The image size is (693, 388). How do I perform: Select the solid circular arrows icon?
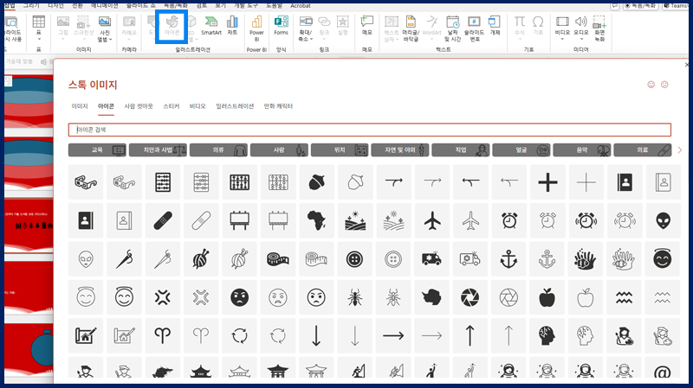tap(240, 335)
